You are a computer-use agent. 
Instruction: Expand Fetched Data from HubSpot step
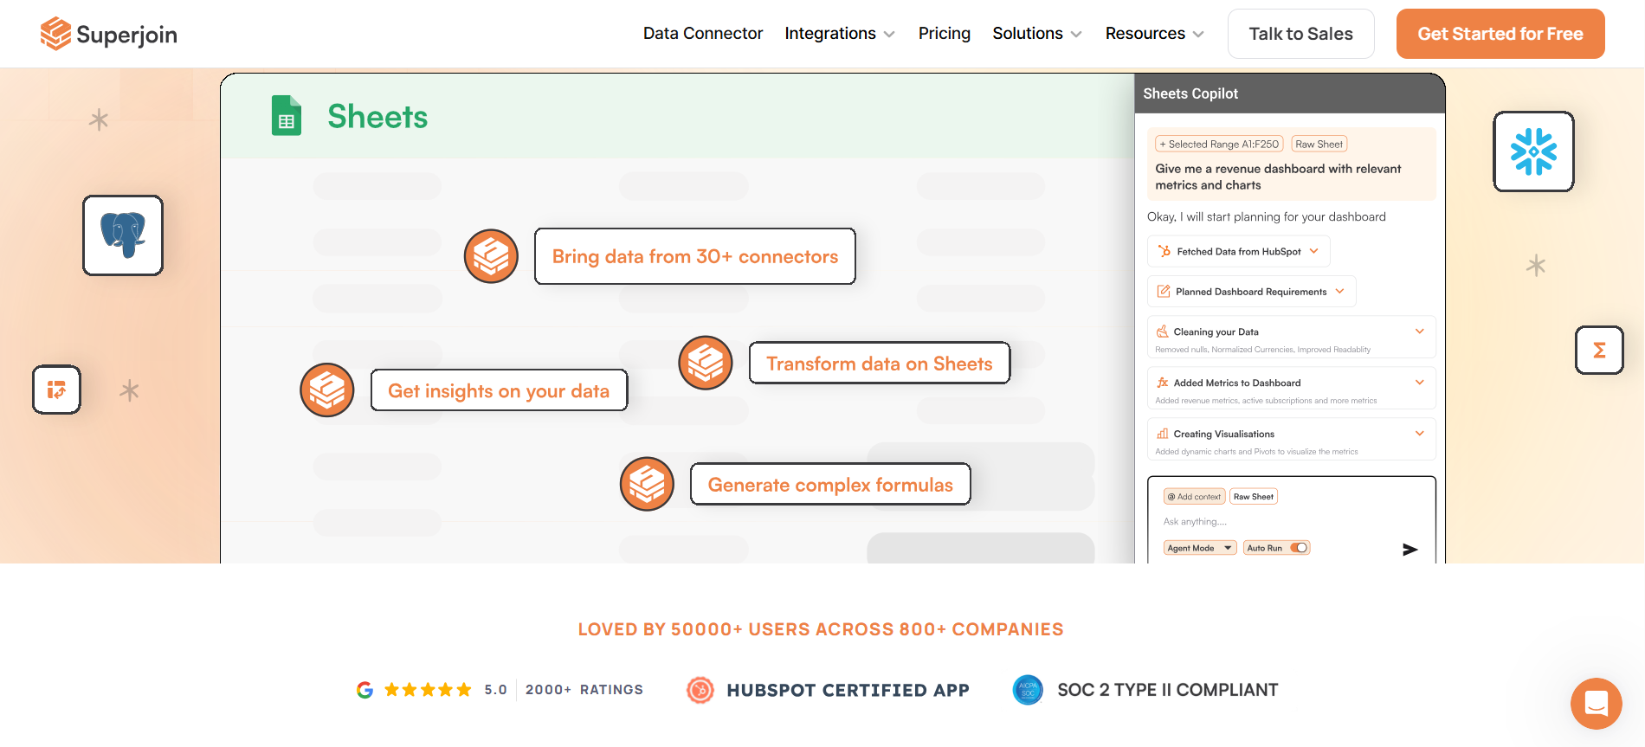1313,251
